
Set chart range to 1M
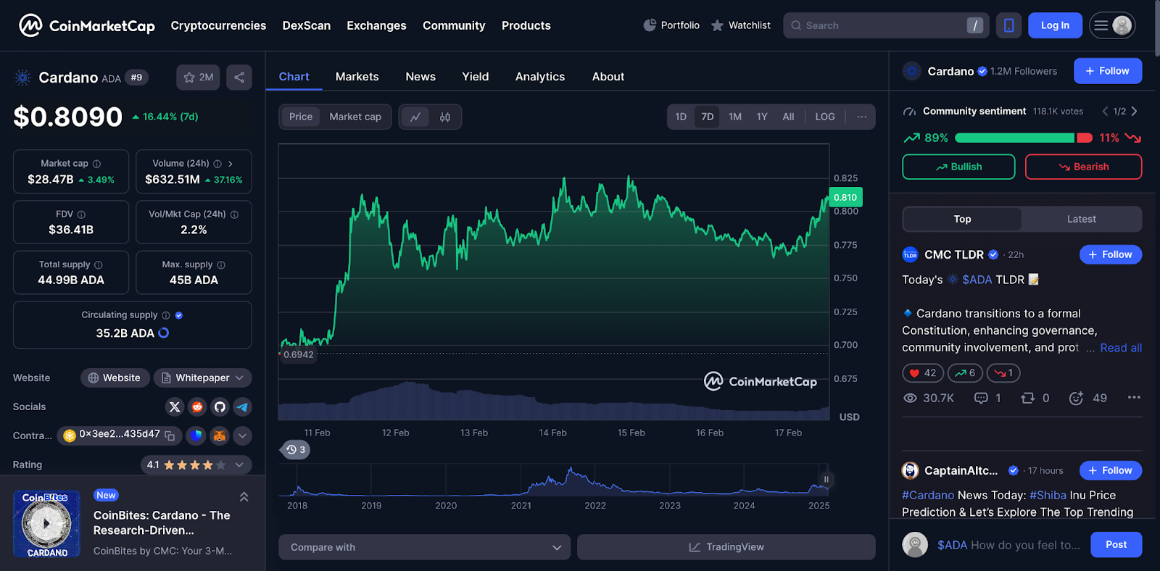point(735,117)
